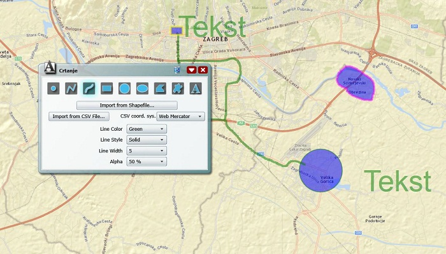Select the Ellipse drawing tool

[143, 88]
